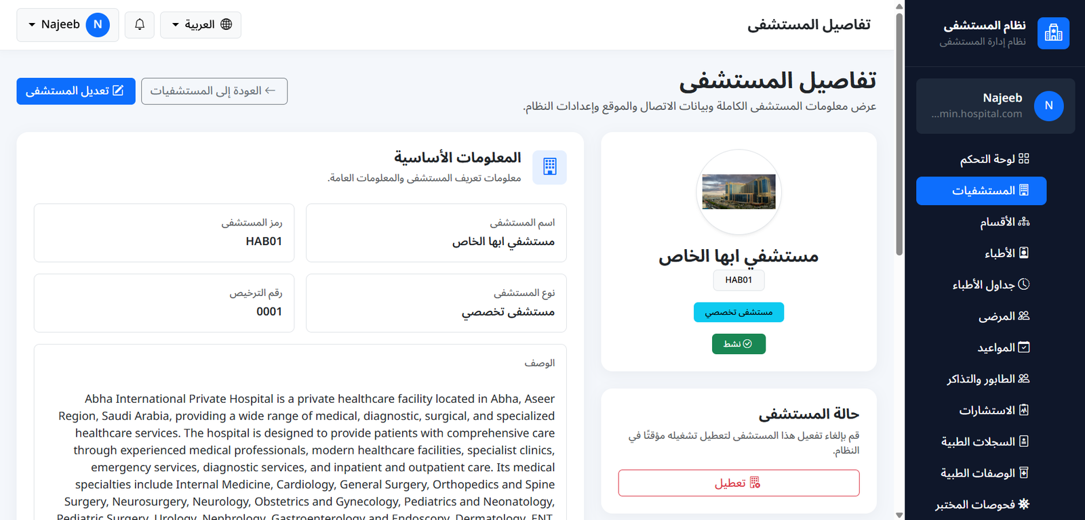
Task: Click the نشط active status badge
Action: point(738,344)
